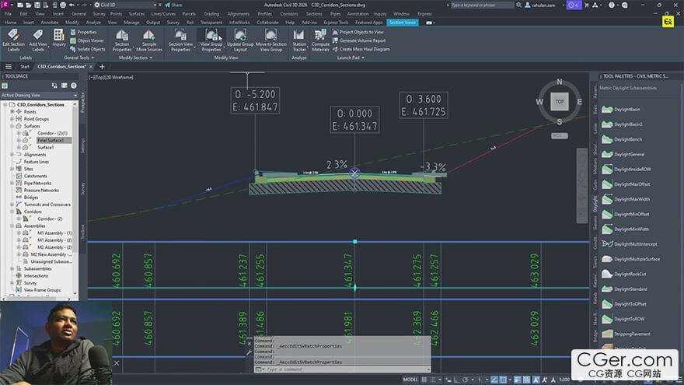Select StrippingPavement subassembly
The height and width of the screenshot is (385, 684).
coord(626,334)
